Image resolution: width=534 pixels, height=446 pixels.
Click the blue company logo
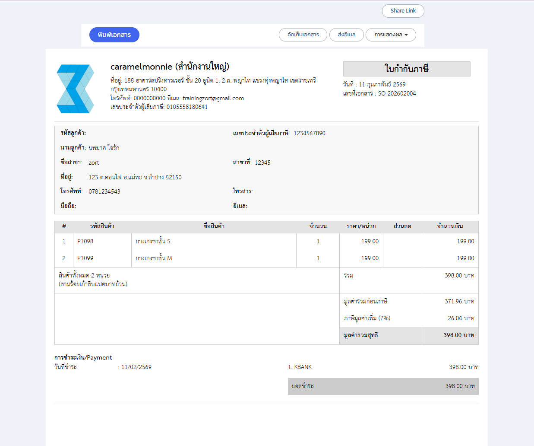tap(75, 89)
